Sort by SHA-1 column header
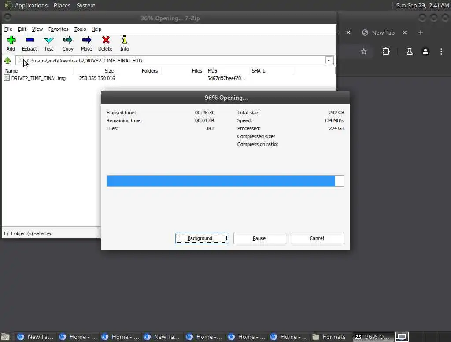This screenshot has height=342, width=451. tap(271, 71)
